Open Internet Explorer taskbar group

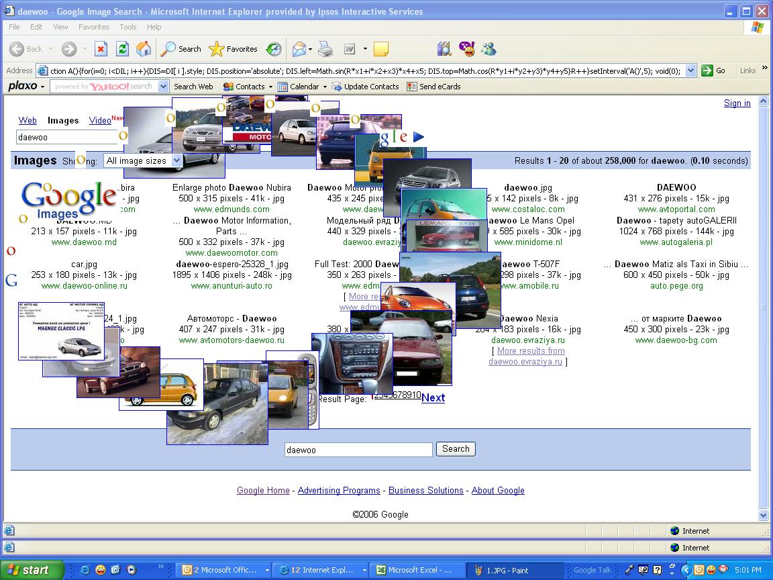point(322,570)
